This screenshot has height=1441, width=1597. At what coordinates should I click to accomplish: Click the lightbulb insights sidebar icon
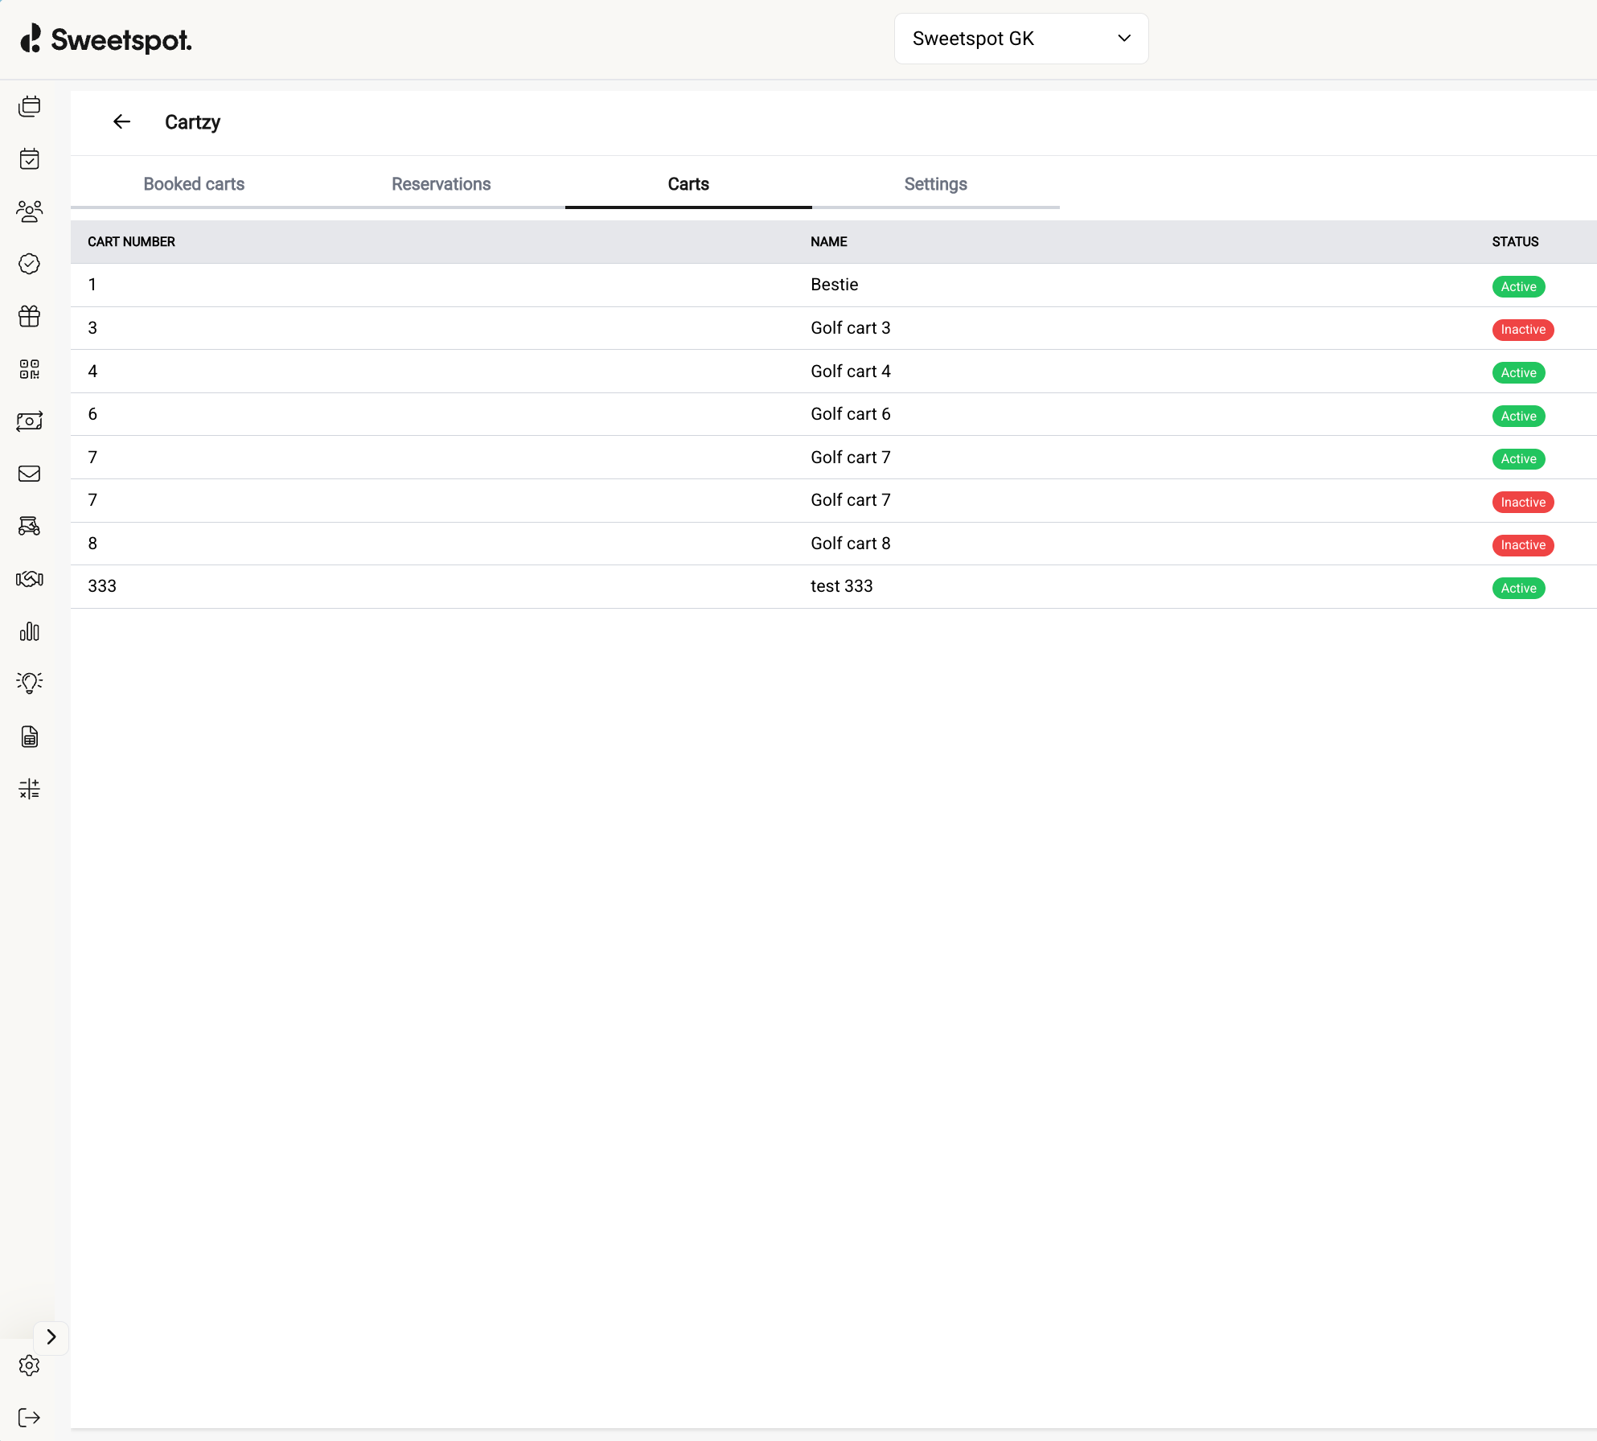pos(29,683)
